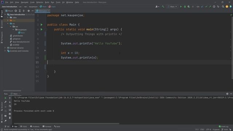
Task: Collapse the src folder
Action: 8,24
